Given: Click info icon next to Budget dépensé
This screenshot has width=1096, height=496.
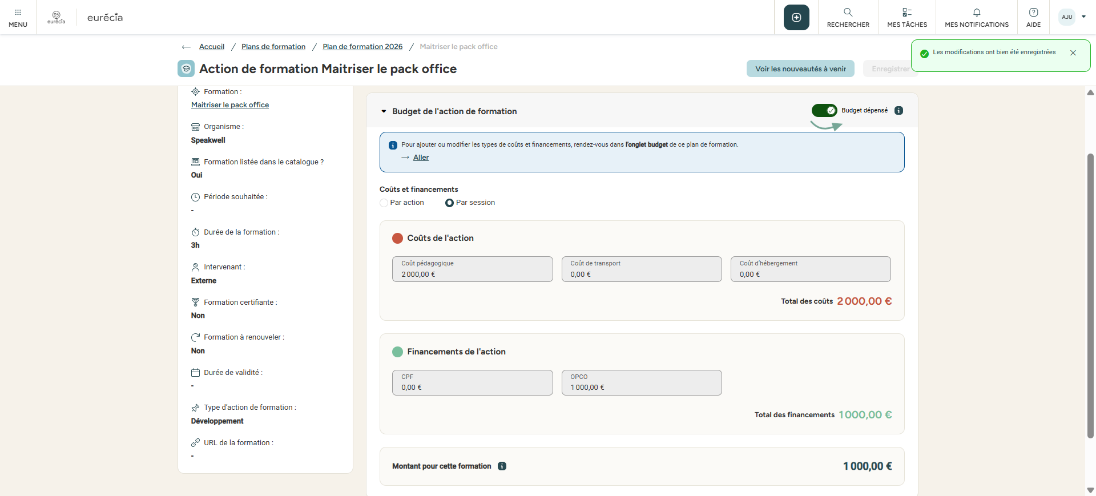Looking at the screenshot, I should click(898, 111).
